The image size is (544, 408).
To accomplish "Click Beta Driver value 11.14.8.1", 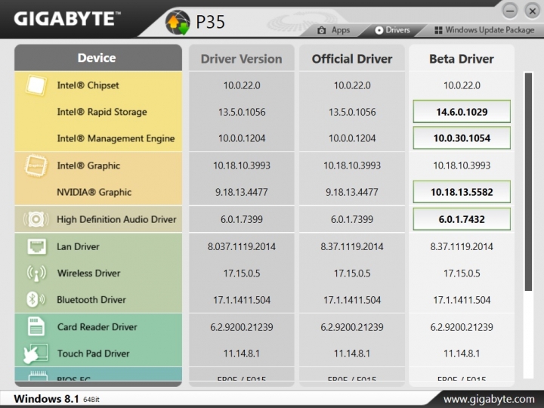I will [x=462, y=354].
